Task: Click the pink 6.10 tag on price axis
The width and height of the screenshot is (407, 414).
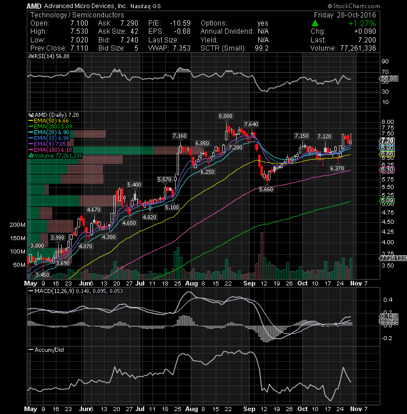Action: [387, 170]
